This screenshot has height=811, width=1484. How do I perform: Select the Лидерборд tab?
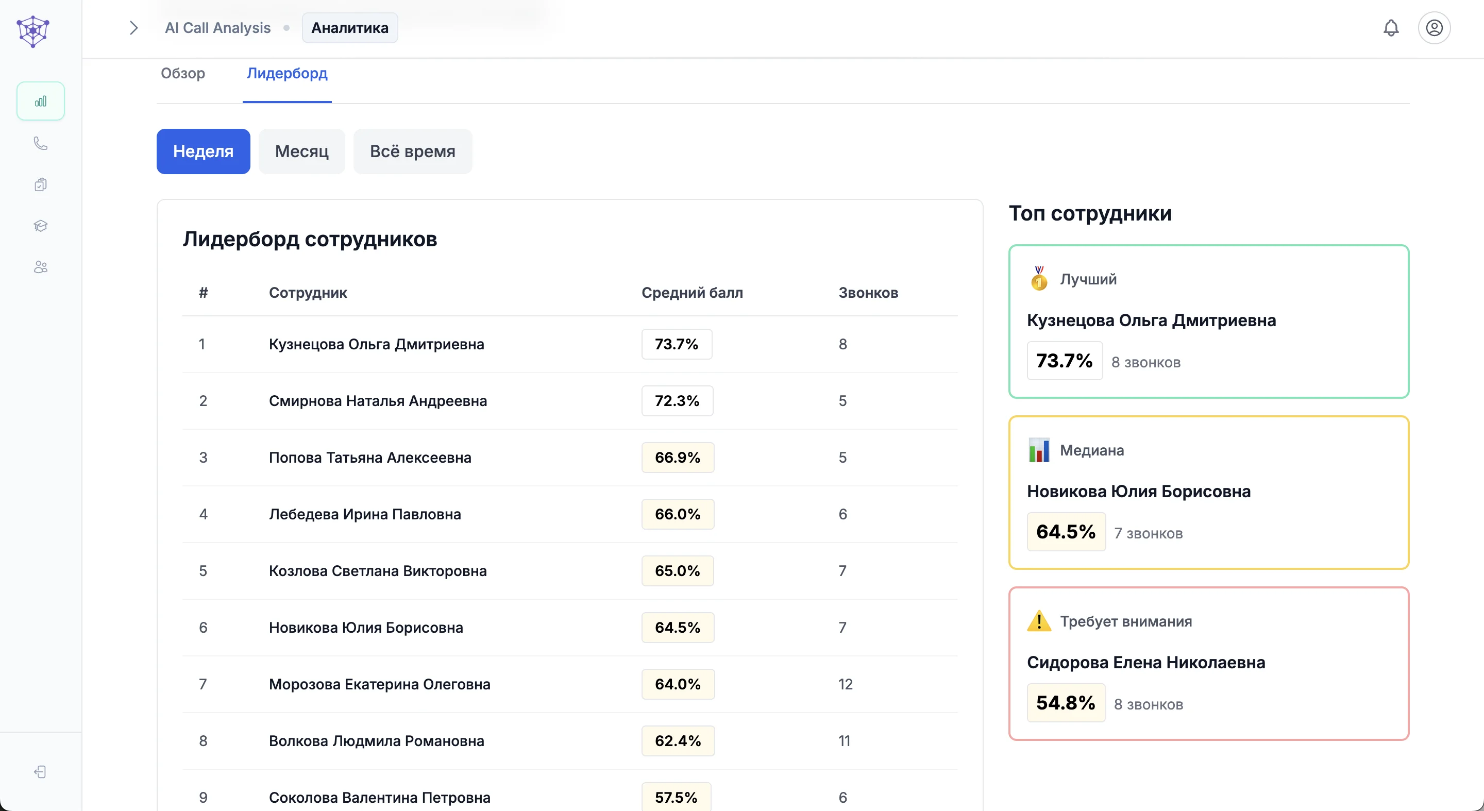click(287, 73)
